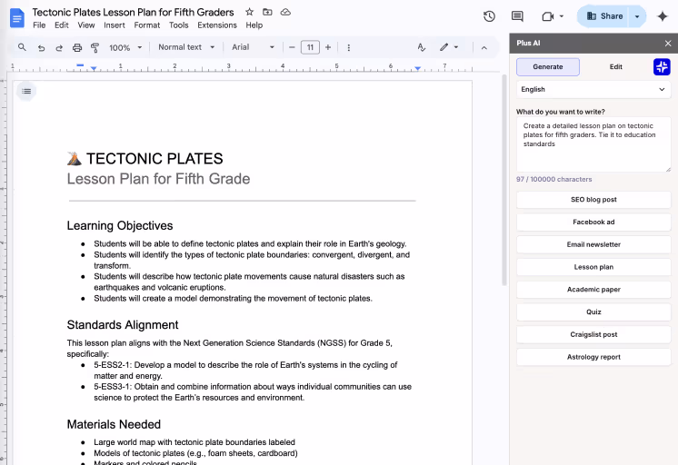This screenshot has height=465, width=678.
Task: Open the more toolbar options menu
Action: point(348,47)
